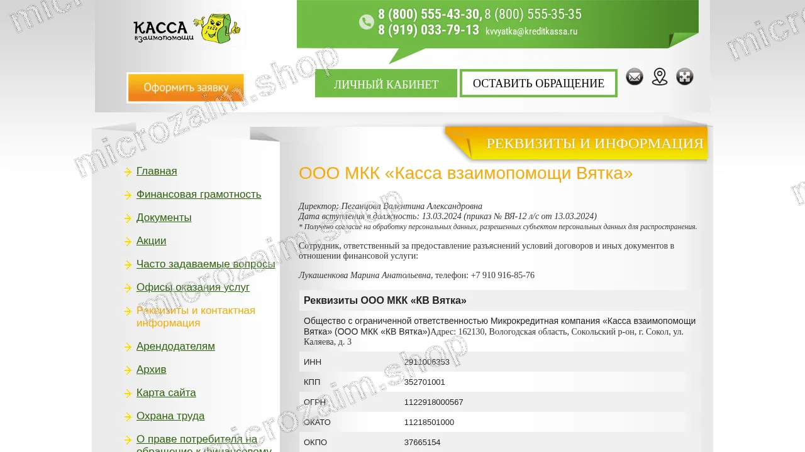The image size is (805, 452).
Task: Open Карта сайта link
Action: coord(166,393)
